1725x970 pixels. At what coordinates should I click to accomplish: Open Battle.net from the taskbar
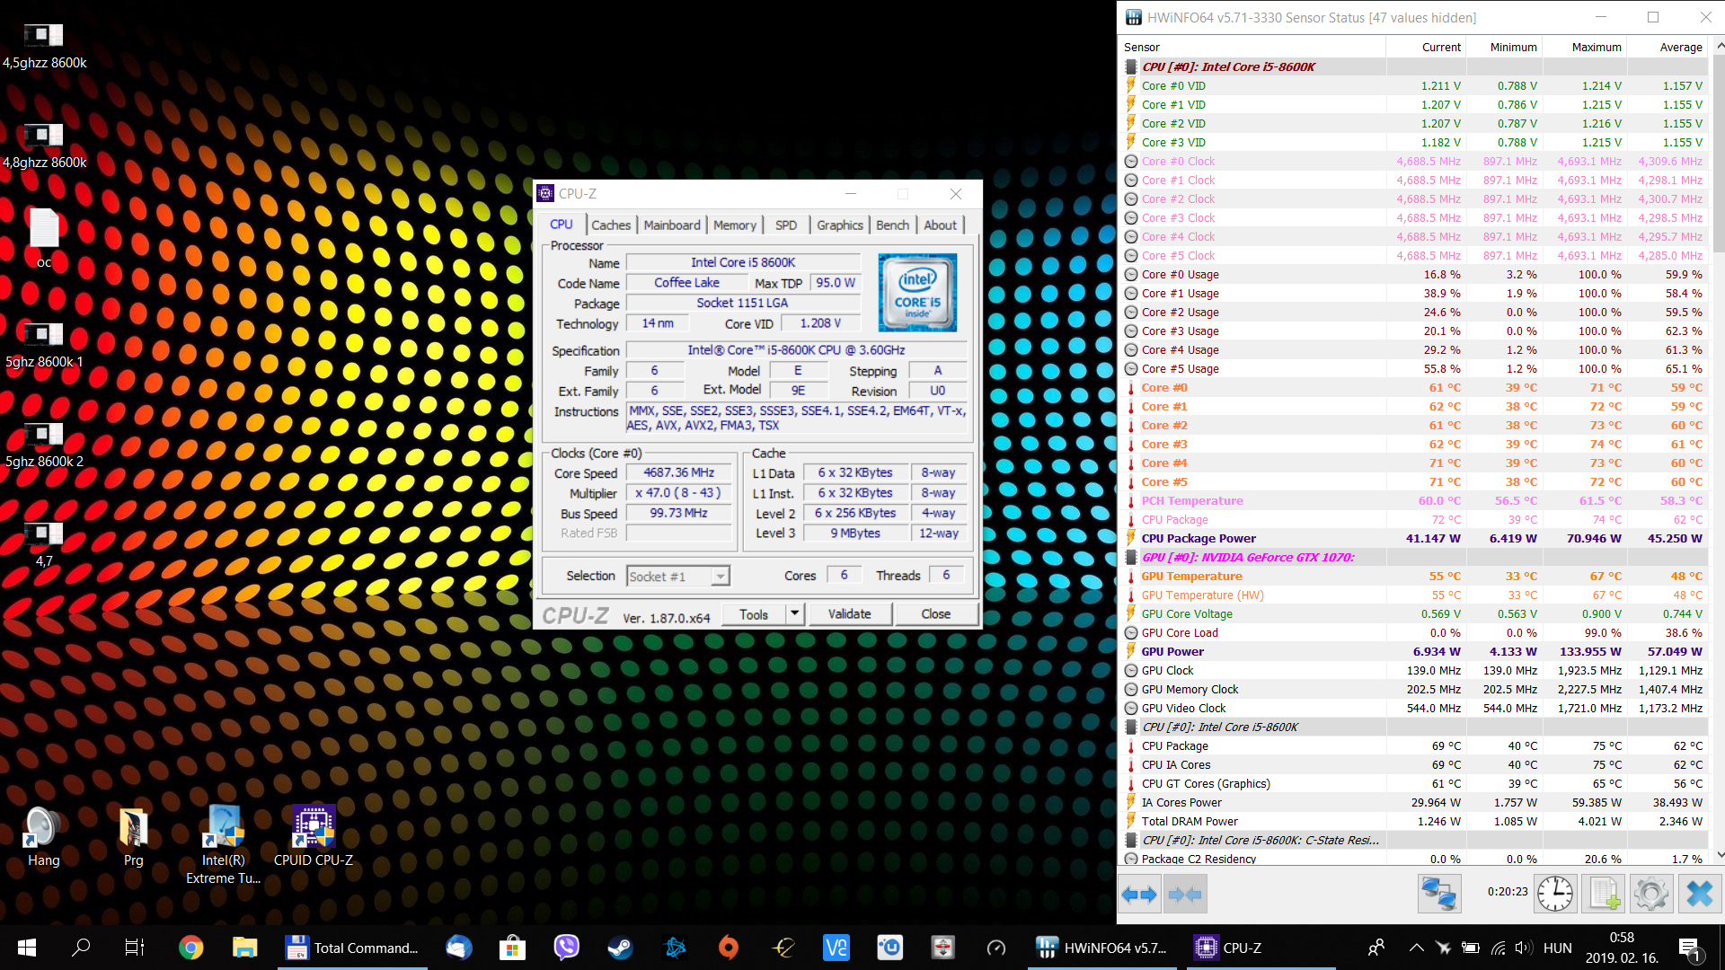[674, 948]
